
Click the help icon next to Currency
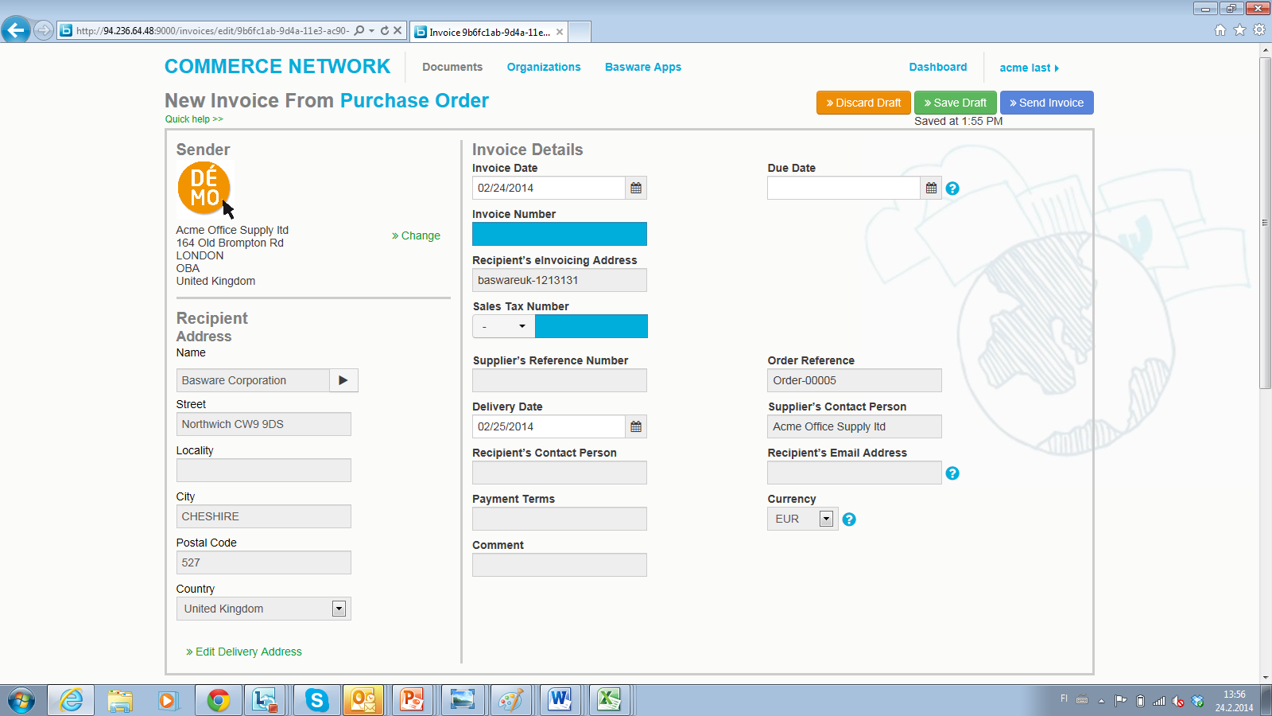click(849, 519)
